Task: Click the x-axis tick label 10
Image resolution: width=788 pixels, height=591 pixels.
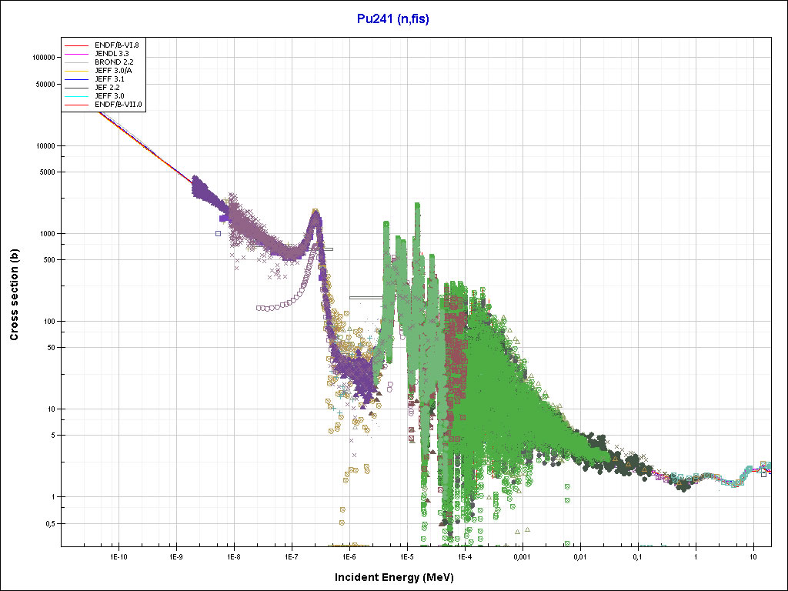Action: (x=753, y=556)
